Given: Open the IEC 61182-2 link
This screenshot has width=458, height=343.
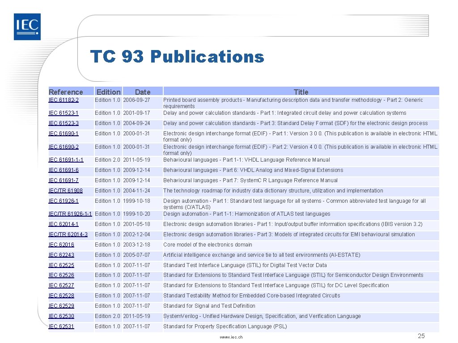Looking at the screenshot, I should (64, 100).
